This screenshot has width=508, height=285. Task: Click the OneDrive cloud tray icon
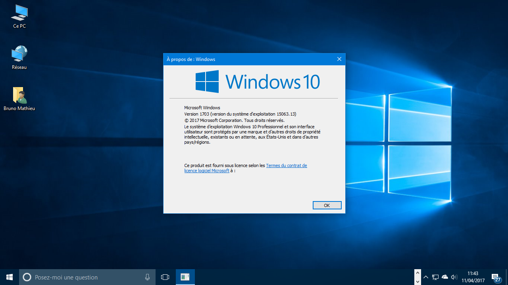pos(445,277)
